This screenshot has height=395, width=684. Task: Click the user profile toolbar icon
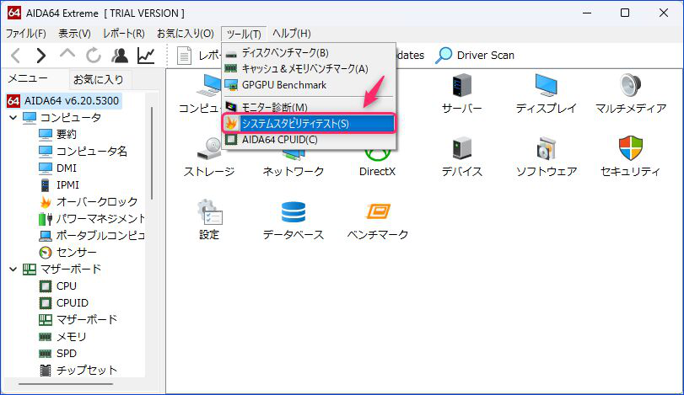point(120,56)
